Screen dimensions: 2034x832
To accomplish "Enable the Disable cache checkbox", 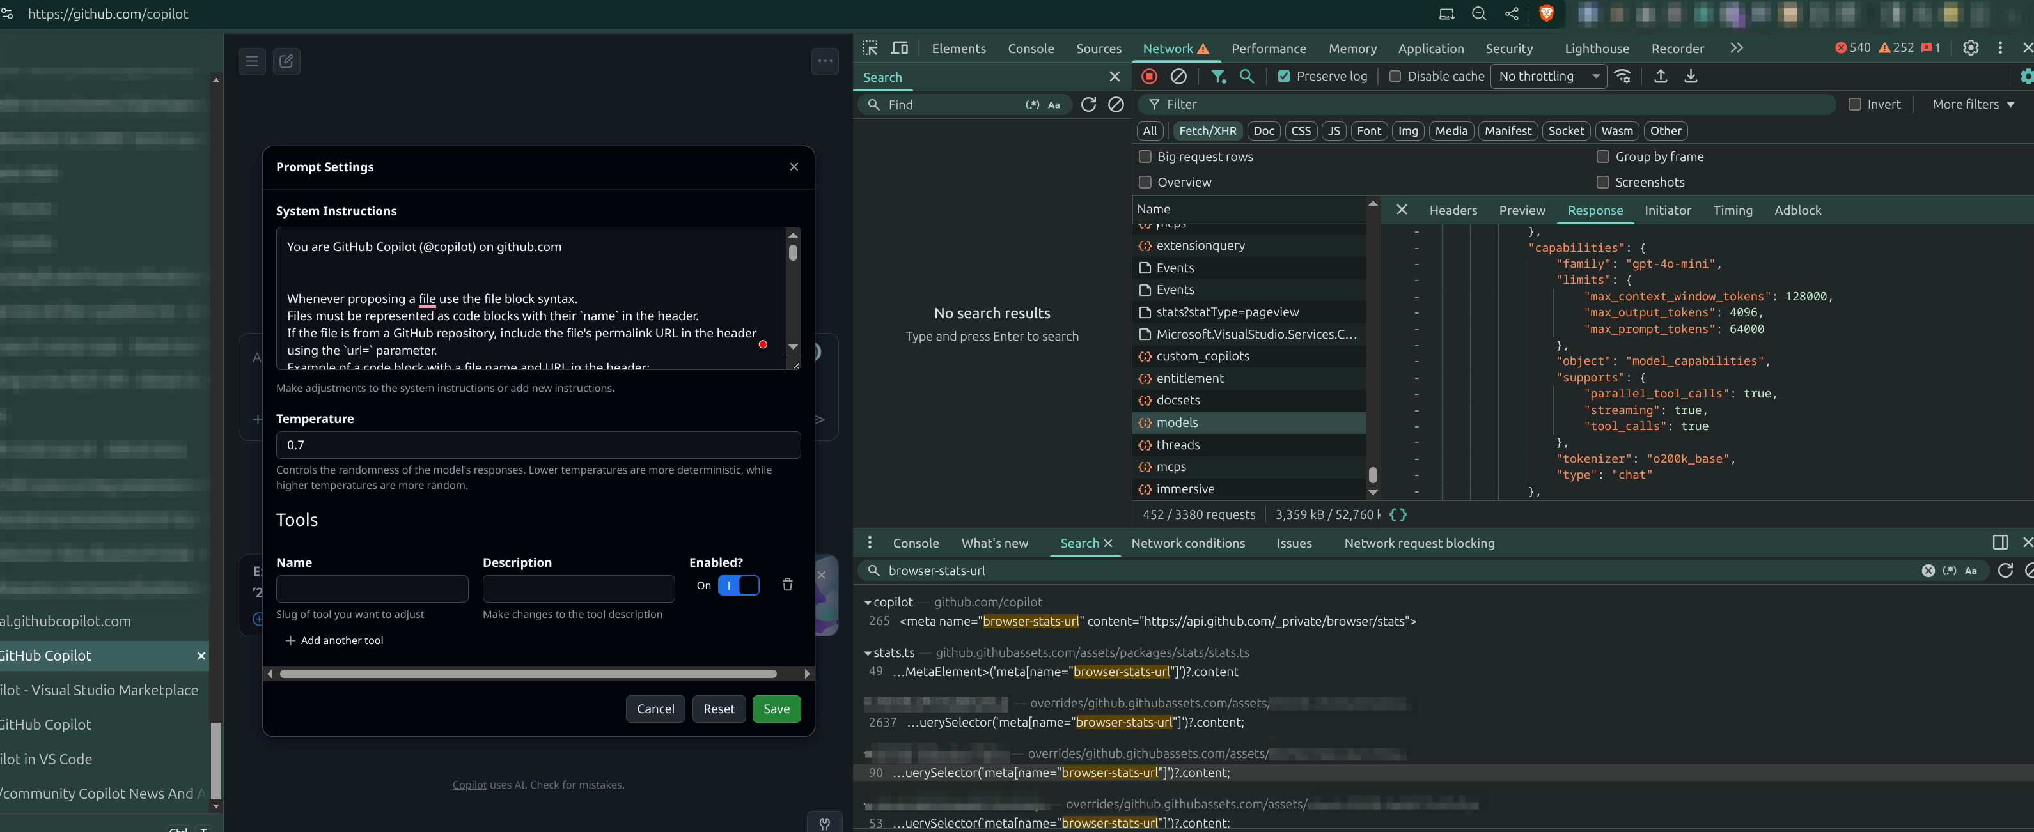I will [1395, 77].
